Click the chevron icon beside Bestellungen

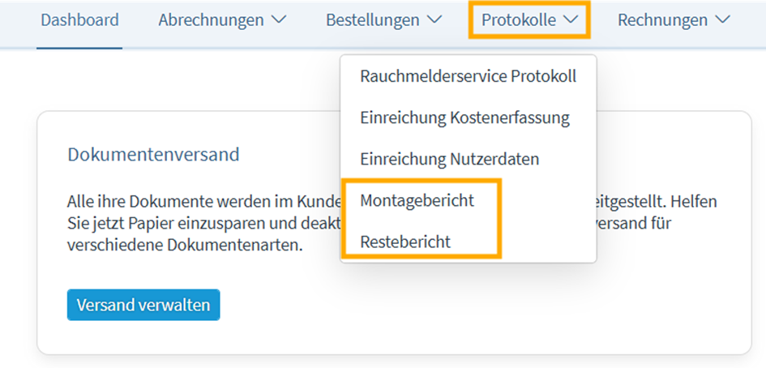(434, 20)
